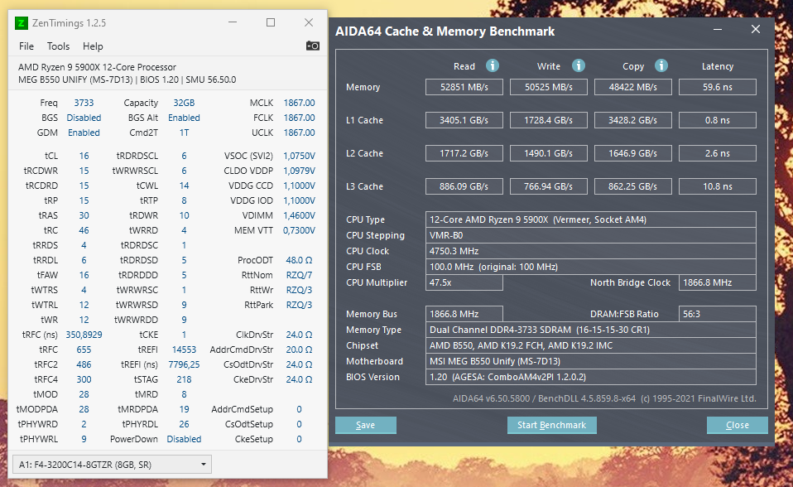Click the CPU Multiplier value 47.5x

pos(464,282)
